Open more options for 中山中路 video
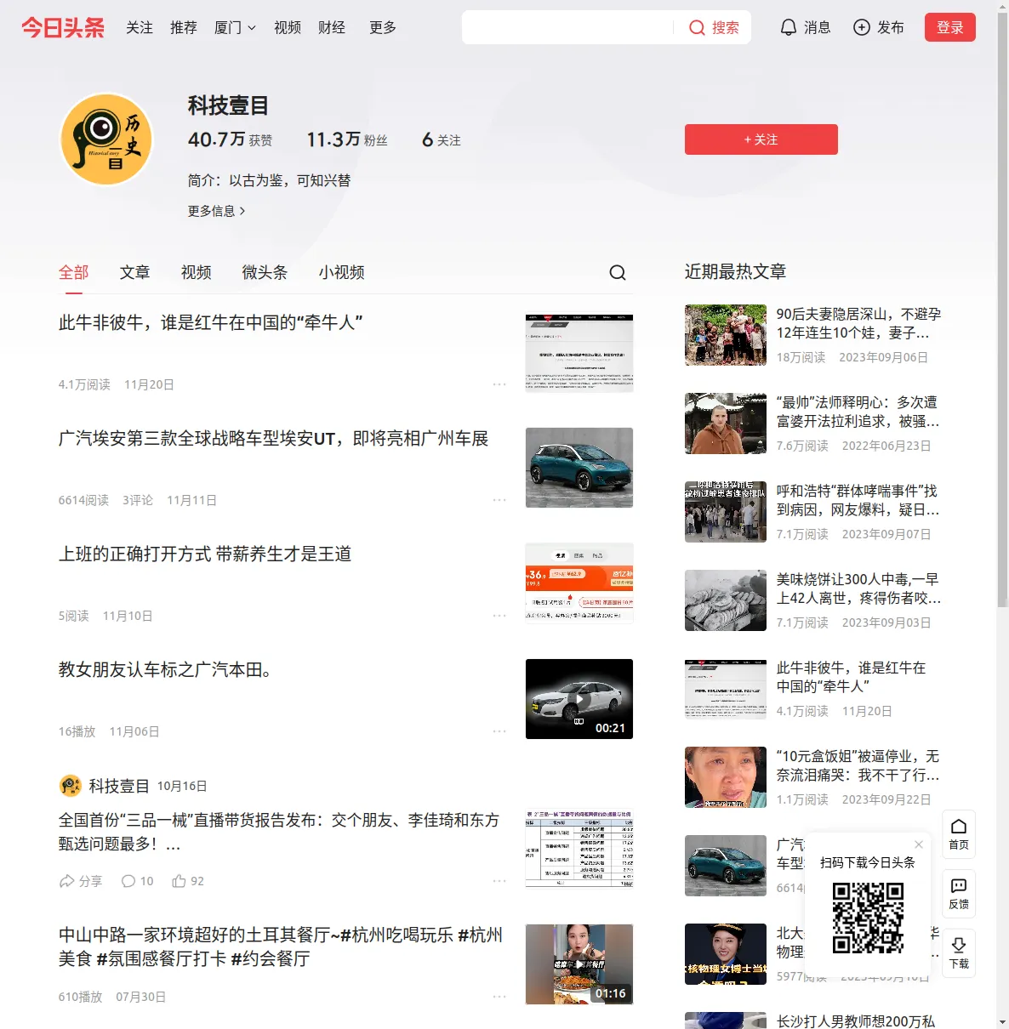The width and height of the screenshot is (1009, 1029). click(x=499, y=997)
